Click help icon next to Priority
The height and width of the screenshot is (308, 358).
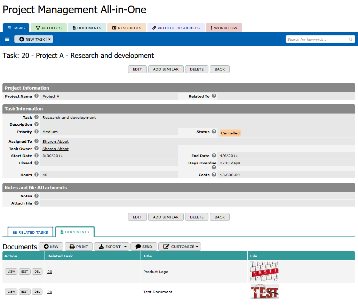click(x=37, y=132)
